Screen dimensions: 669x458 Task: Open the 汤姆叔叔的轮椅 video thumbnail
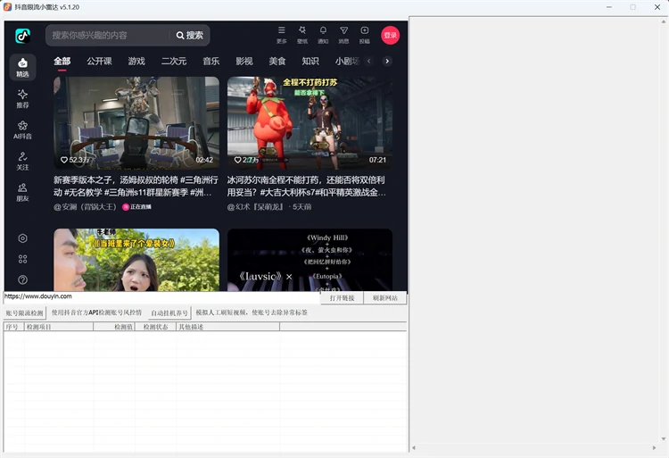136,123
